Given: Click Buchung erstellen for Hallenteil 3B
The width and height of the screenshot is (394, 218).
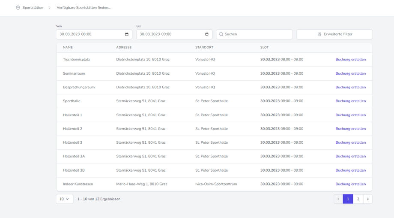Looking at the screenshot, I should (x=350, y=170).
